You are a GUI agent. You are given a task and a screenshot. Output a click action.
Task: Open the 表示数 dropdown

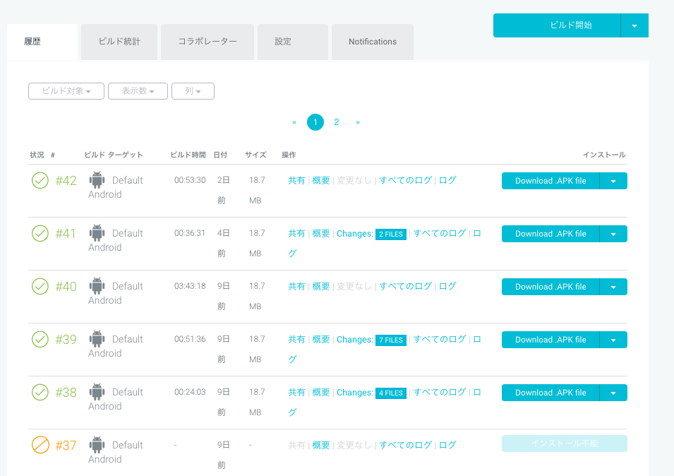click(x=138, y=91)
